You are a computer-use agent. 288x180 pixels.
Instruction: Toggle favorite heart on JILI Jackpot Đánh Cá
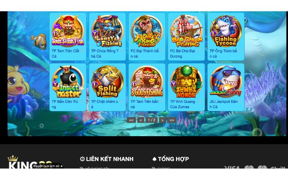tap(240, 102)
